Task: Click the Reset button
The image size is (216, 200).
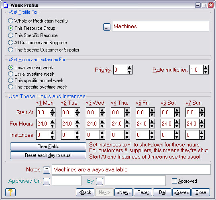Action: click(143, 192)
